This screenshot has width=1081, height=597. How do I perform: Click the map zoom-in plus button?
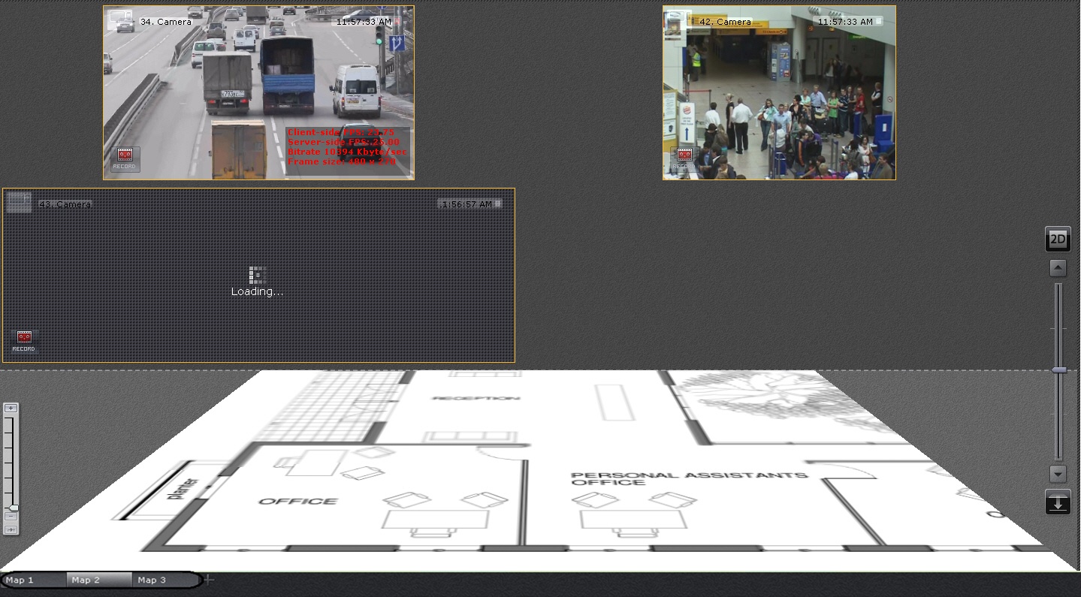[x=11, y=409]
